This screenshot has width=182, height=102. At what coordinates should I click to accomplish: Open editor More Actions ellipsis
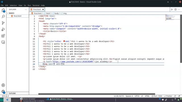coord(179,9)
